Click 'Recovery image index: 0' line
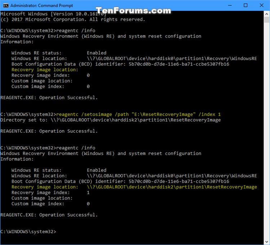270x245 pixels. pyautogui.click(x=50, y=75)
